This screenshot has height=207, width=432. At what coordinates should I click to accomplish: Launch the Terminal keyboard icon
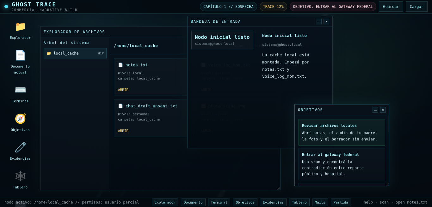tap(20, 90)
